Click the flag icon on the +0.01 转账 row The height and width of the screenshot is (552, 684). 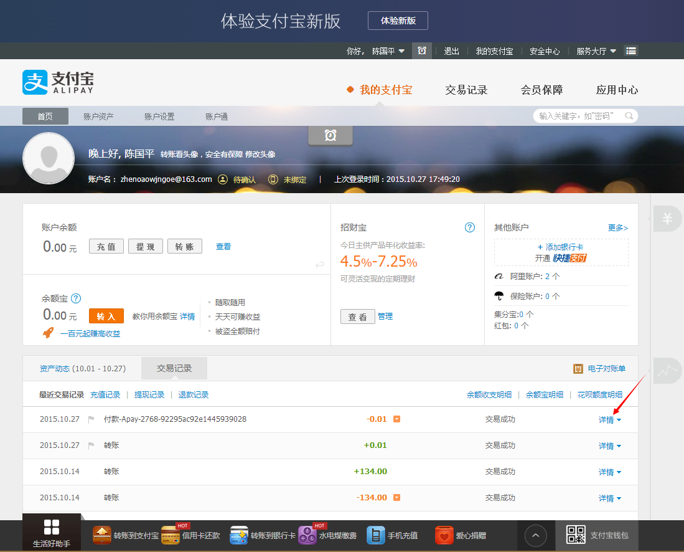91,445
